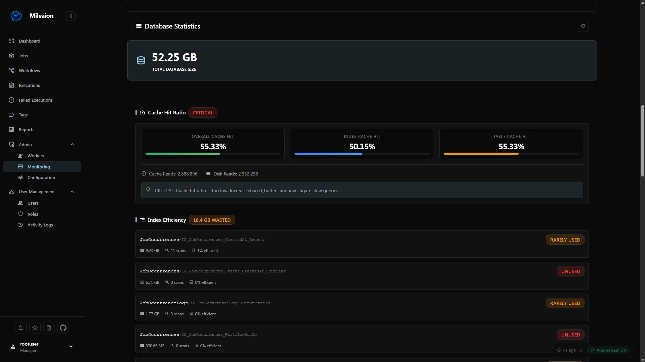Click the page vertical scrollbar

tap(643, 141)
